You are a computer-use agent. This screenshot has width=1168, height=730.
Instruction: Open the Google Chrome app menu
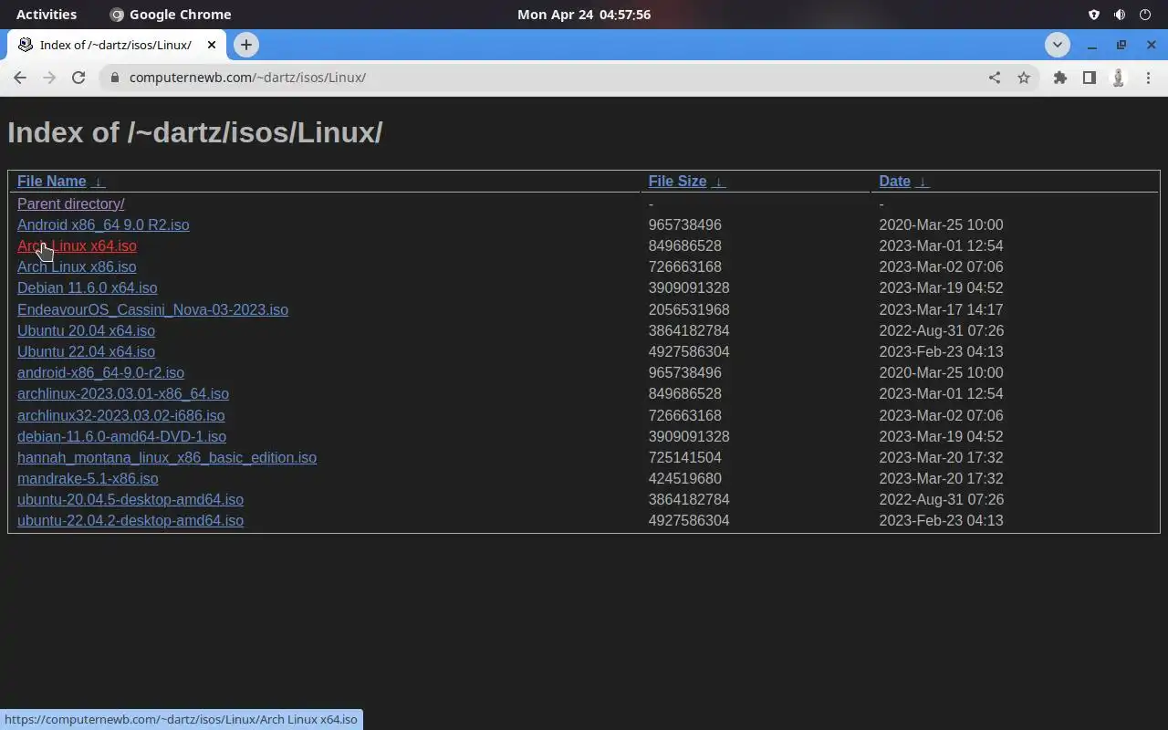pyautogui.click(x=171, y=15)
